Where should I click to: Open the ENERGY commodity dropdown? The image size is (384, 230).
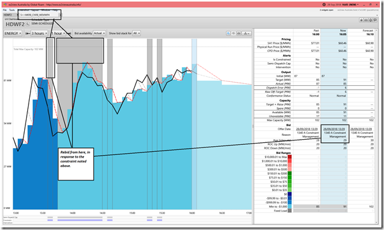13,33
